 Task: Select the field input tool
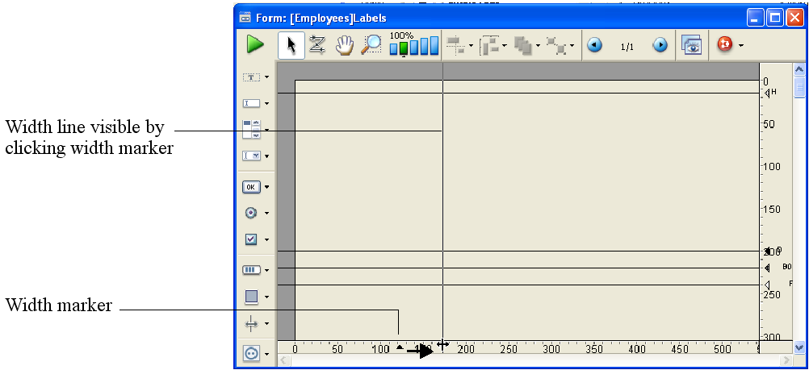251,103
